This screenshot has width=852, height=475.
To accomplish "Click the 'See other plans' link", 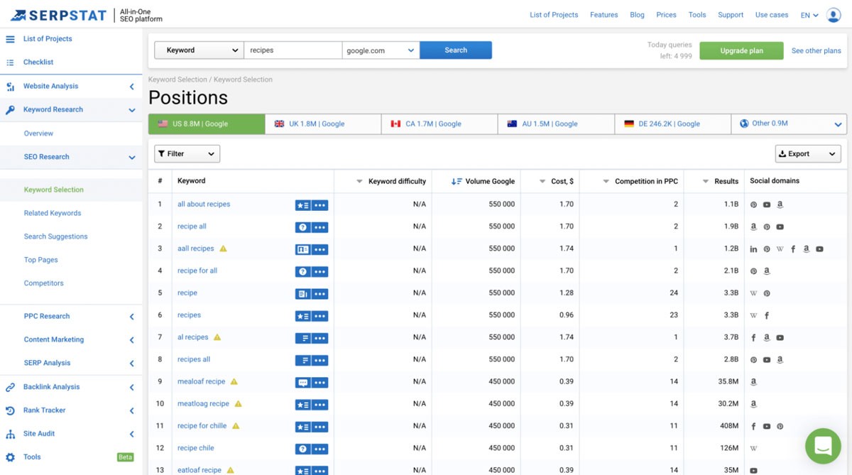I will (x=816, y=50).
